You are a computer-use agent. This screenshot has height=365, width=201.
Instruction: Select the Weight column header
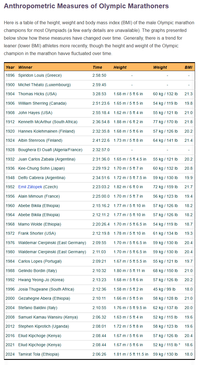click(x=160, y=67)
